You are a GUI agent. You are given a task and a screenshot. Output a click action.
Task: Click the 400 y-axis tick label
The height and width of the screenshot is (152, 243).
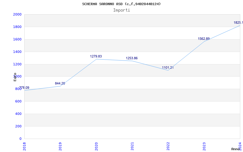(x=18, y=114)
